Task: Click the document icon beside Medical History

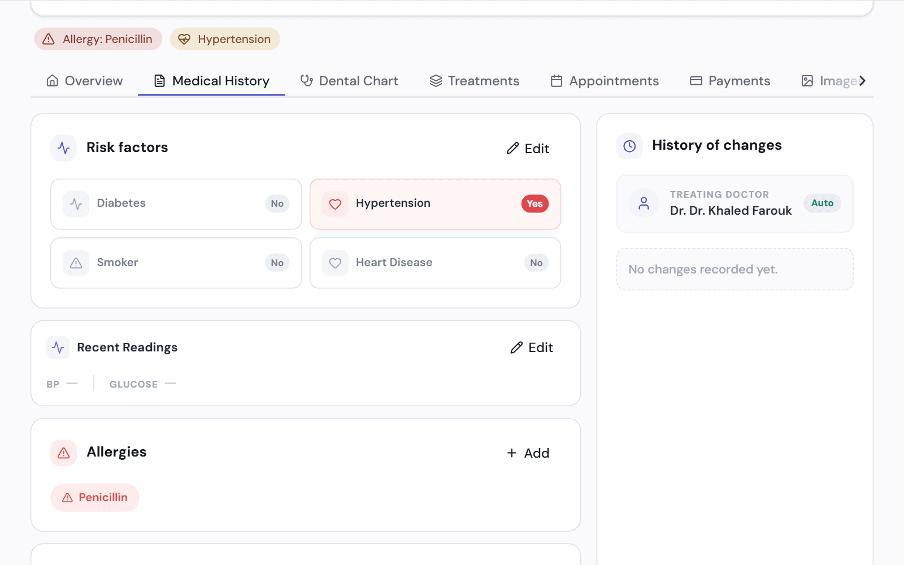Action: point(160,81)
